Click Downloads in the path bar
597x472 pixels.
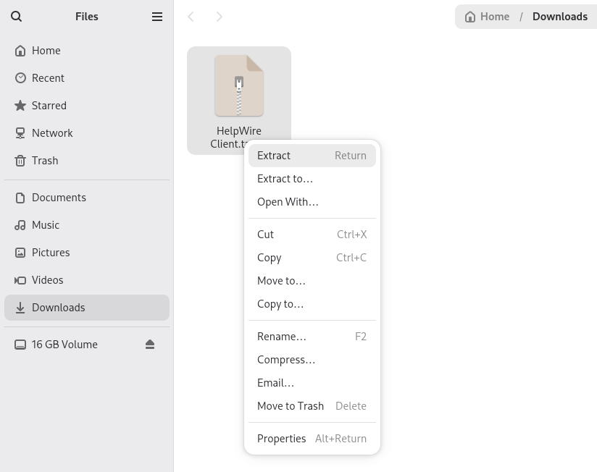[559, 17]
